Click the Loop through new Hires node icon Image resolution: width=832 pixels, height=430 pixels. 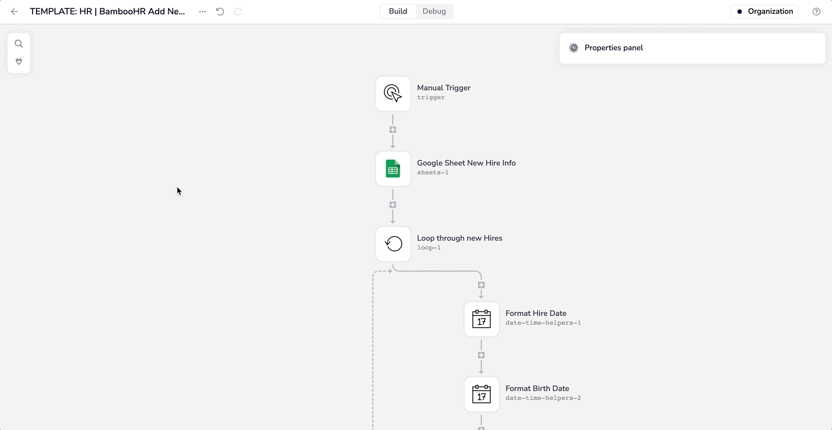click(x=393, y=244)
